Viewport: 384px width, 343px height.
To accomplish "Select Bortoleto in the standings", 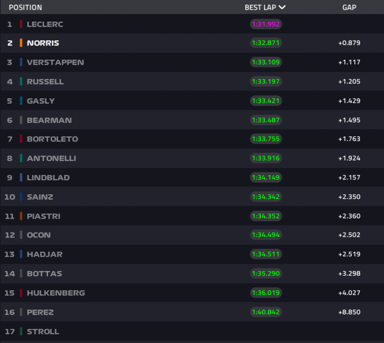I will 52,139.
